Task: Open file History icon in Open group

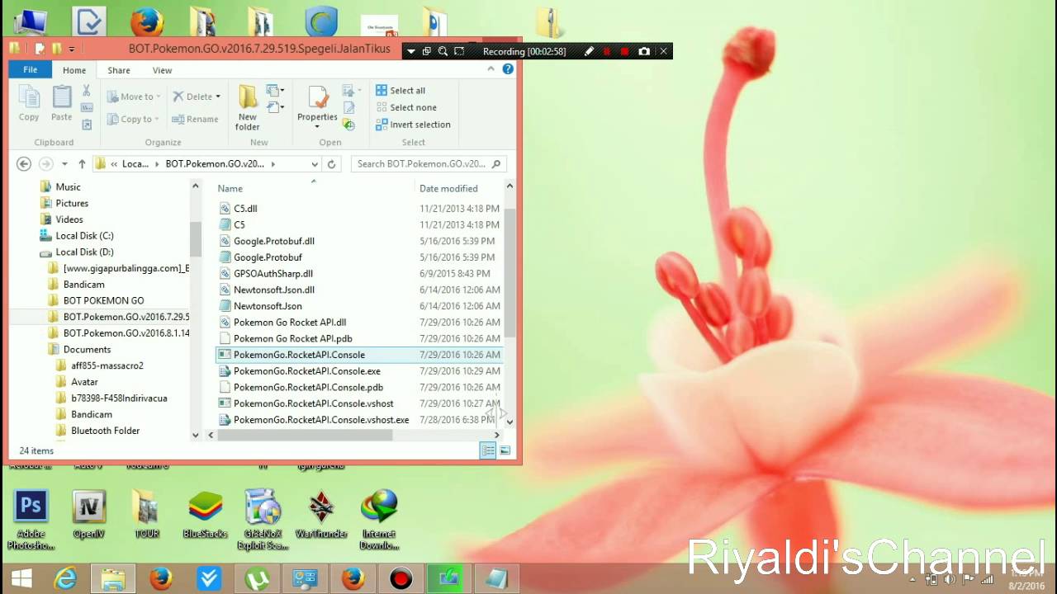Action: point(348,125)
